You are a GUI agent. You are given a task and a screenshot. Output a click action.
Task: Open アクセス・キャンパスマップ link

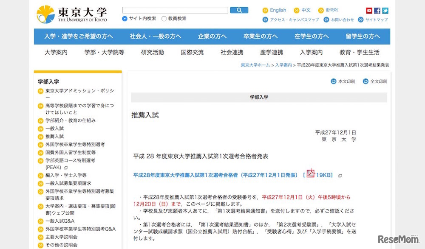(294, 20)
